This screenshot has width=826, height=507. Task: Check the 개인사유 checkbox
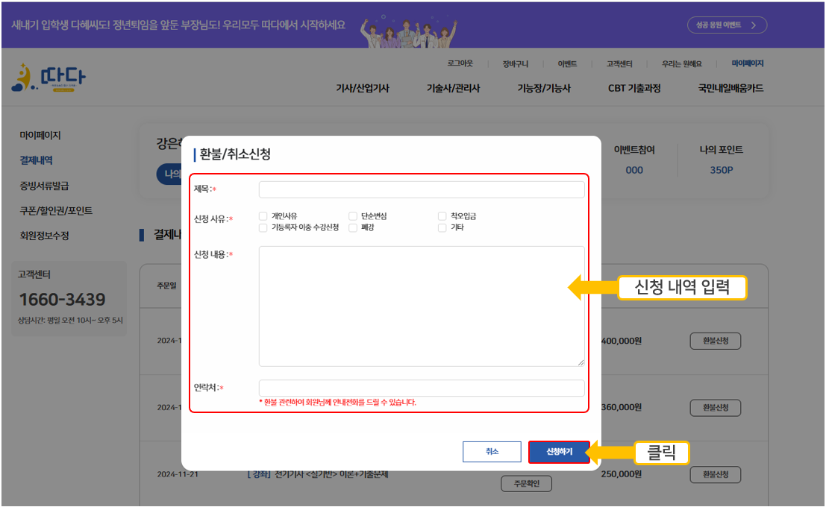point(263,216)
